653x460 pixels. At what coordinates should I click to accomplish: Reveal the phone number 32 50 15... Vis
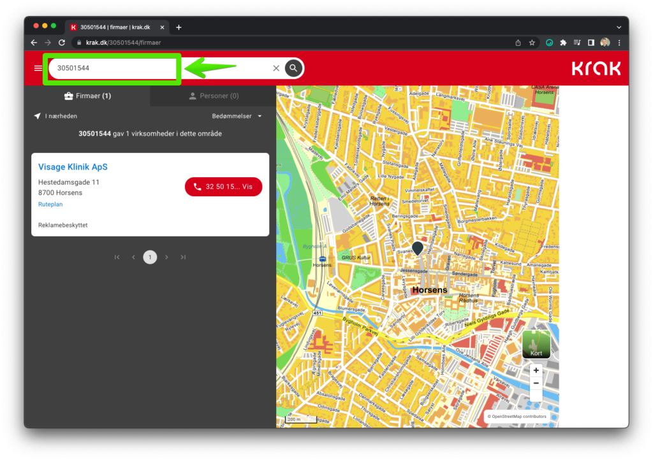pos(224,187)
